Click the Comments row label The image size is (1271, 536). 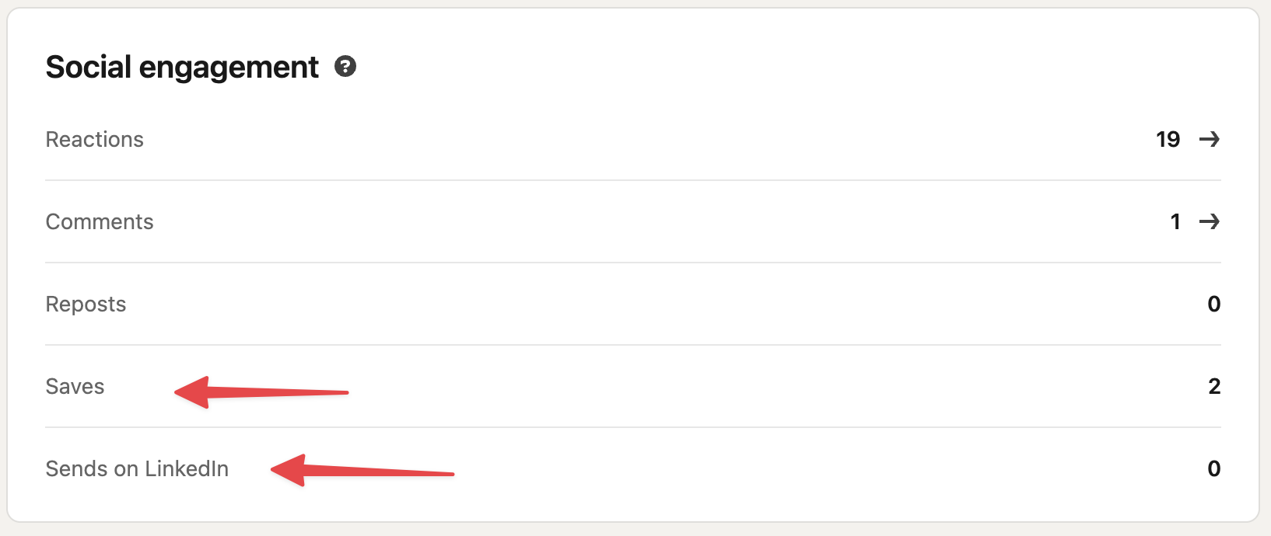pos(99,222)
